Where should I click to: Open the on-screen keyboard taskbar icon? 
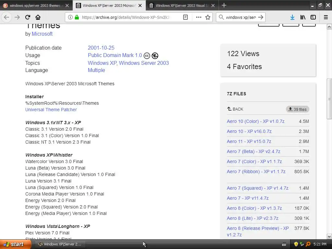click(284, 244)
